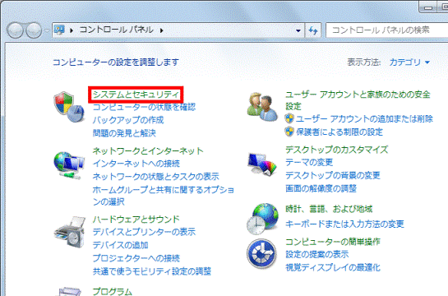
Task: Click the Control Panel address bar icon
Action: [59, 30]
